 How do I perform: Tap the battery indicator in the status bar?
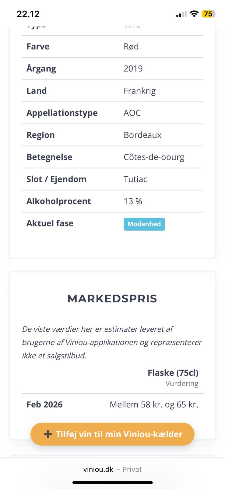(x=209, y=14)
